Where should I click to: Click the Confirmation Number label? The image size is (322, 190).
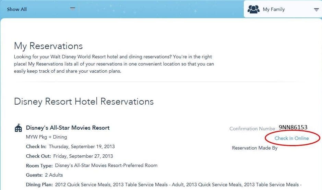point(252,129)
